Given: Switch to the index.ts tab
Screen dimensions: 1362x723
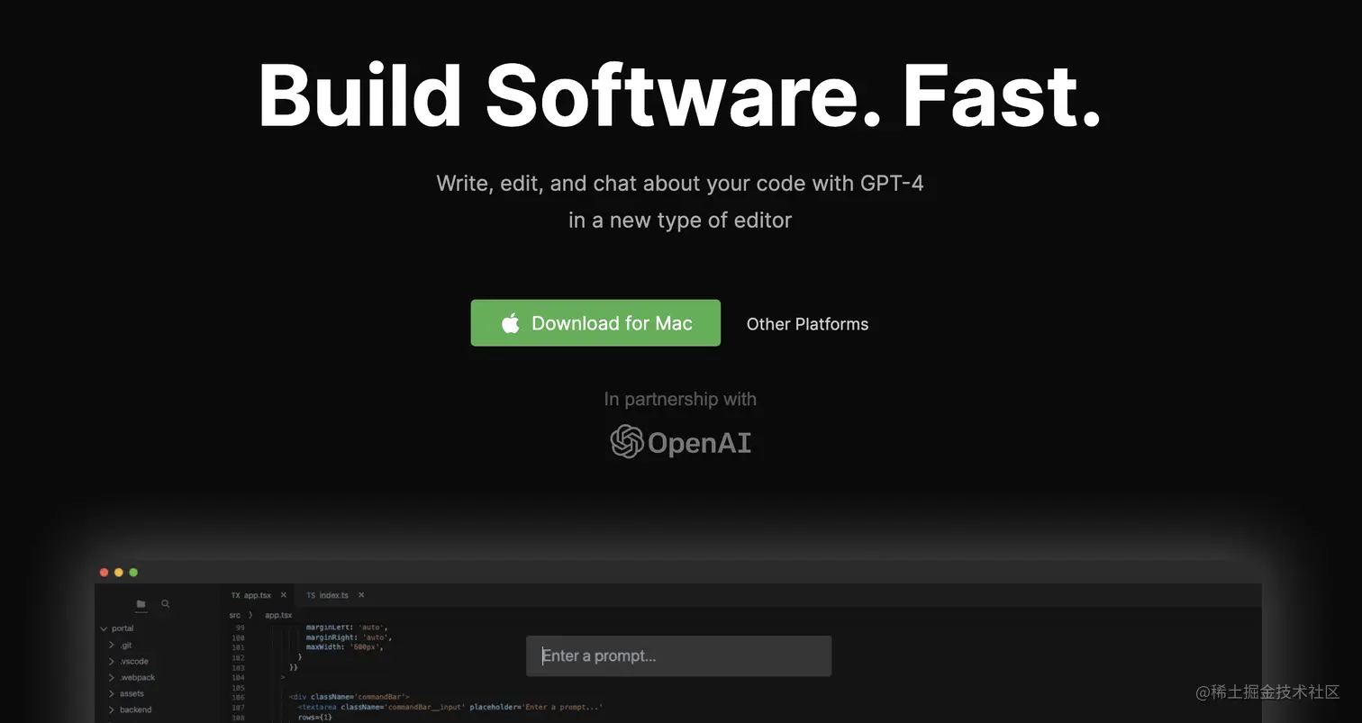Looking at the screenshot, I should tap(327, 595).
